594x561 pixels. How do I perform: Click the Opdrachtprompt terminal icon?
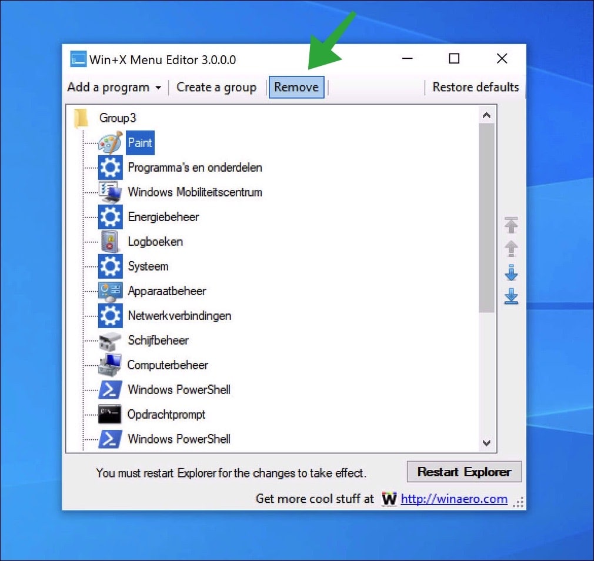point(110,415)
